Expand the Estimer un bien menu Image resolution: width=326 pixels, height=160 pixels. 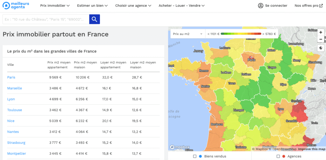tap(92, 6)
